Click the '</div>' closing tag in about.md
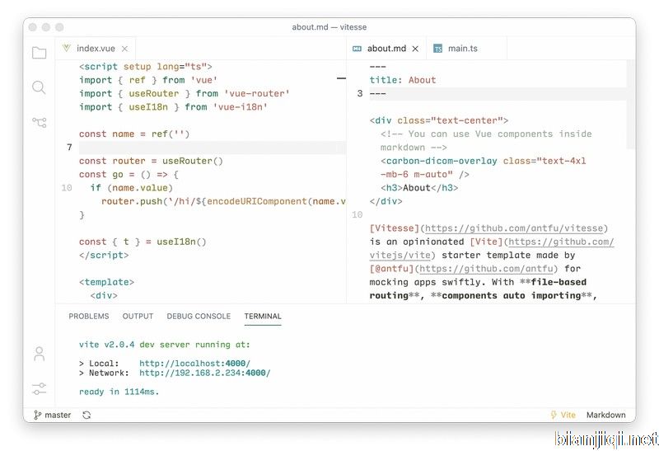This screenshot has width=659, height=451. 386,201
